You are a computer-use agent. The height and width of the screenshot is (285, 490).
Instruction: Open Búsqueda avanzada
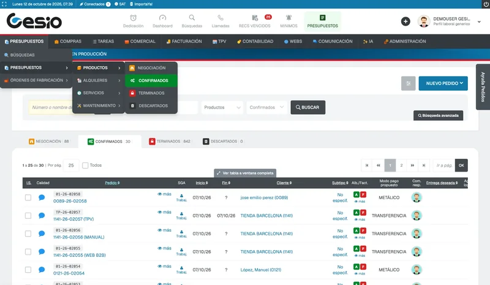pyautogui.click(x=438, y=115)
